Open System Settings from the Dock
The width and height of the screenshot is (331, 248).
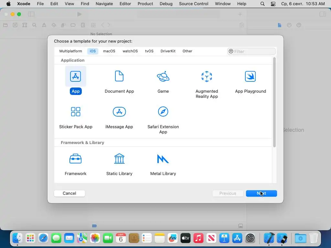point(251,238)
